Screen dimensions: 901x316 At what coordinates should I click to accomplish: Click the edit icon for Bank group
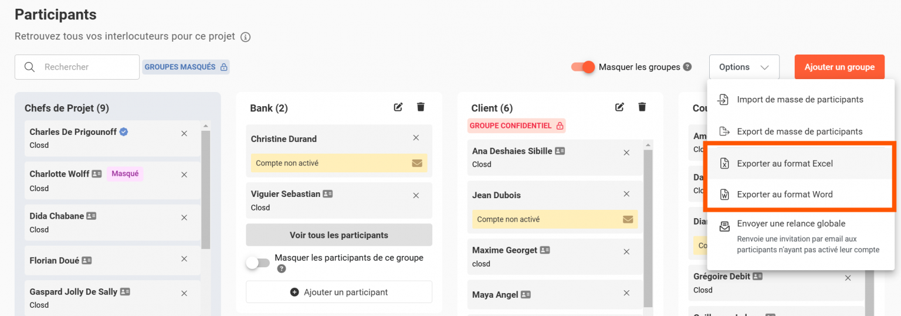398,107
